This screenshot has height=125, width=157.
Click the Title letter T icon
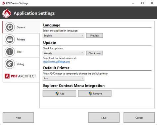click(10, 52)
